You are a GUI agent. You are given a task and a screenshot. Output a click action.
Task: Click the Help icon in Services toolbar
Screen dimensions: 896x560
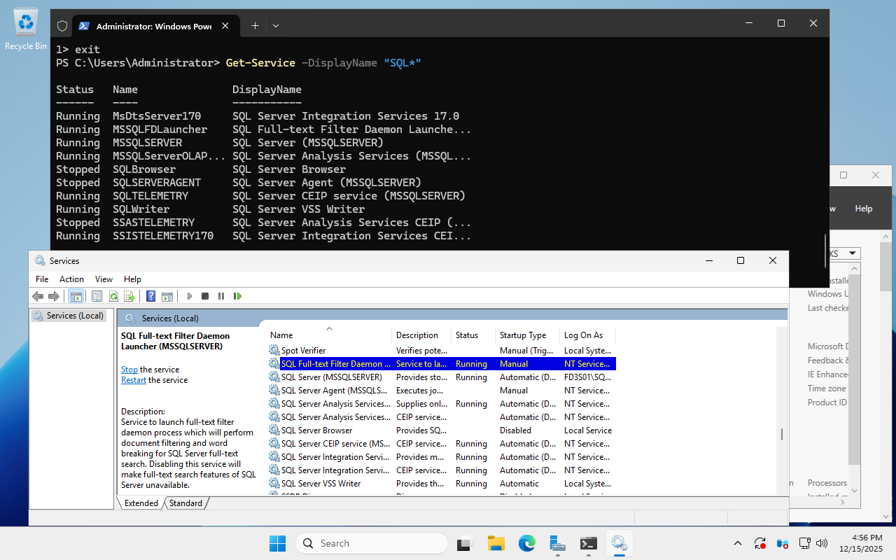tap(150, 295)
